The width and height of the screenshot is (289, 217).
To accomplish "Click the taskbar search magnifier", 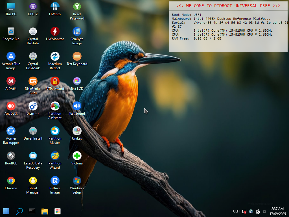I will [19, 211].
